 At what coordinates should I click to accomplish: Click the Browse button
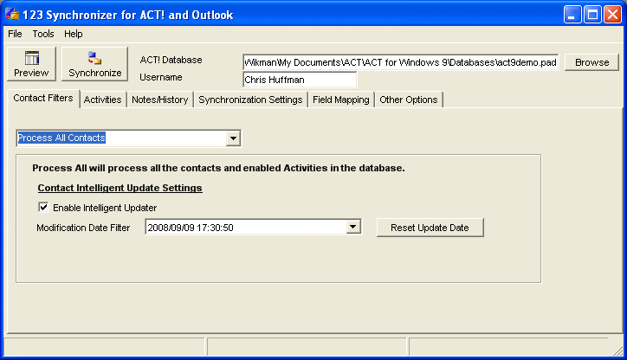point(591,62)
